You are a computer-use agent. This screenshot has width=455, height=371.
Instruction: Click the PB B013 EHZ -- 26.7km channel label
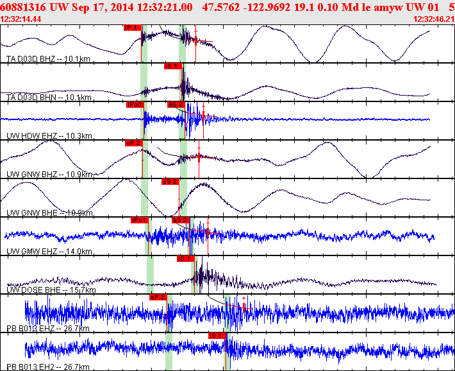click(x=48, y=329)
